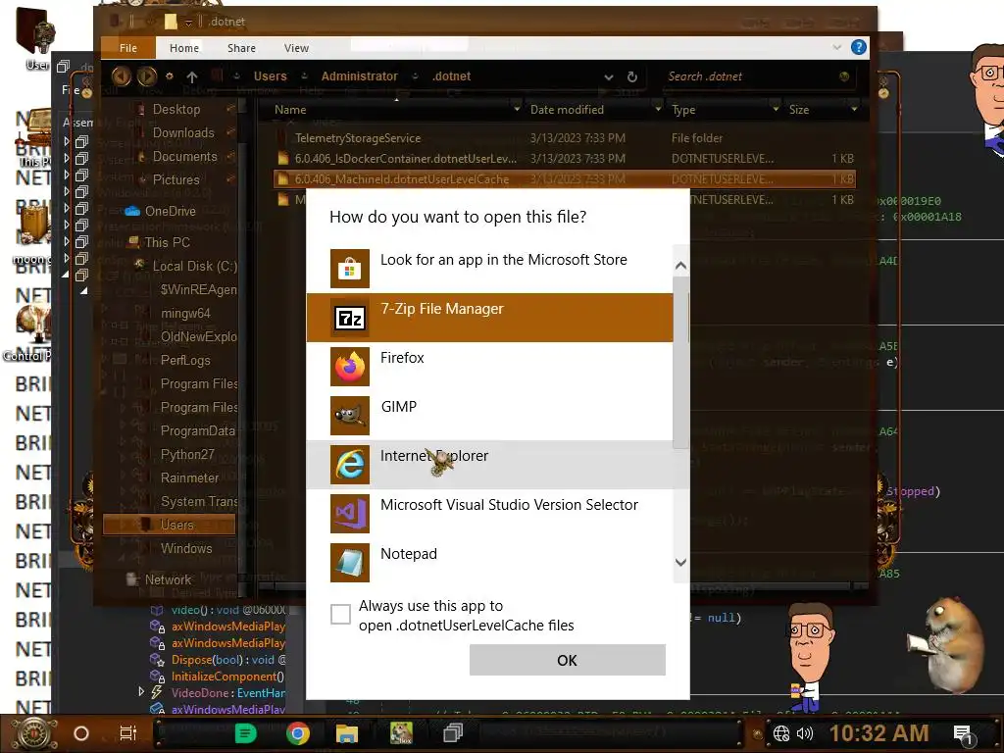
Task: Open the Type column dropdown arrow
Action: (776, 110)
